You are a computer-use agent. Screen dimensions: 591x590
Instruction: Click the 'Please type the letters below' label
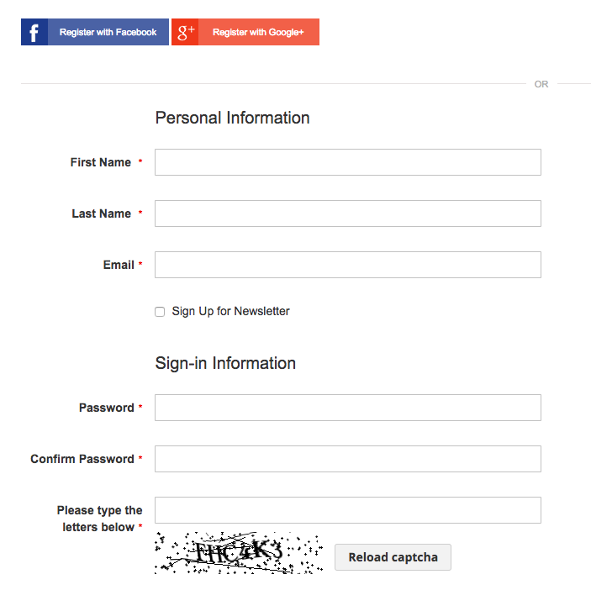pos(99,519)
